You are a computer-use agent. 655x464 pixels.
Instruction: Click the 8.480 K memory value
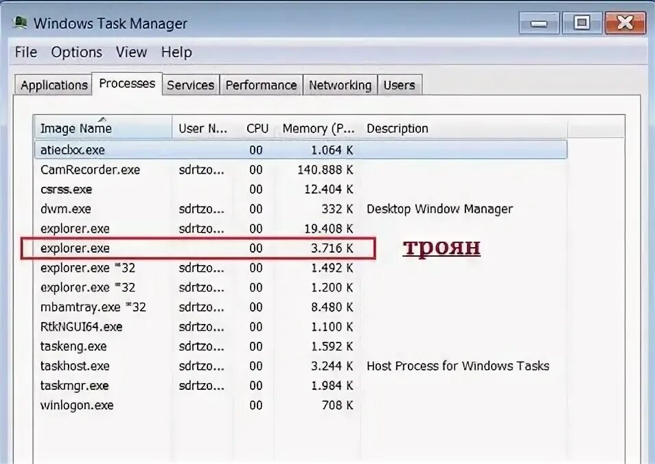pyautogui.click(x=332, y=308)
